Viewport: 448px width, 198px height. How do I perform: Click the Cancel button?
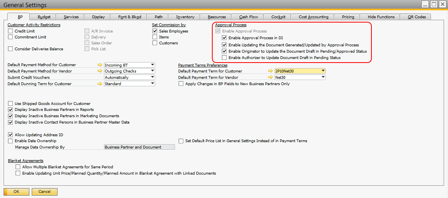point(44,192)
